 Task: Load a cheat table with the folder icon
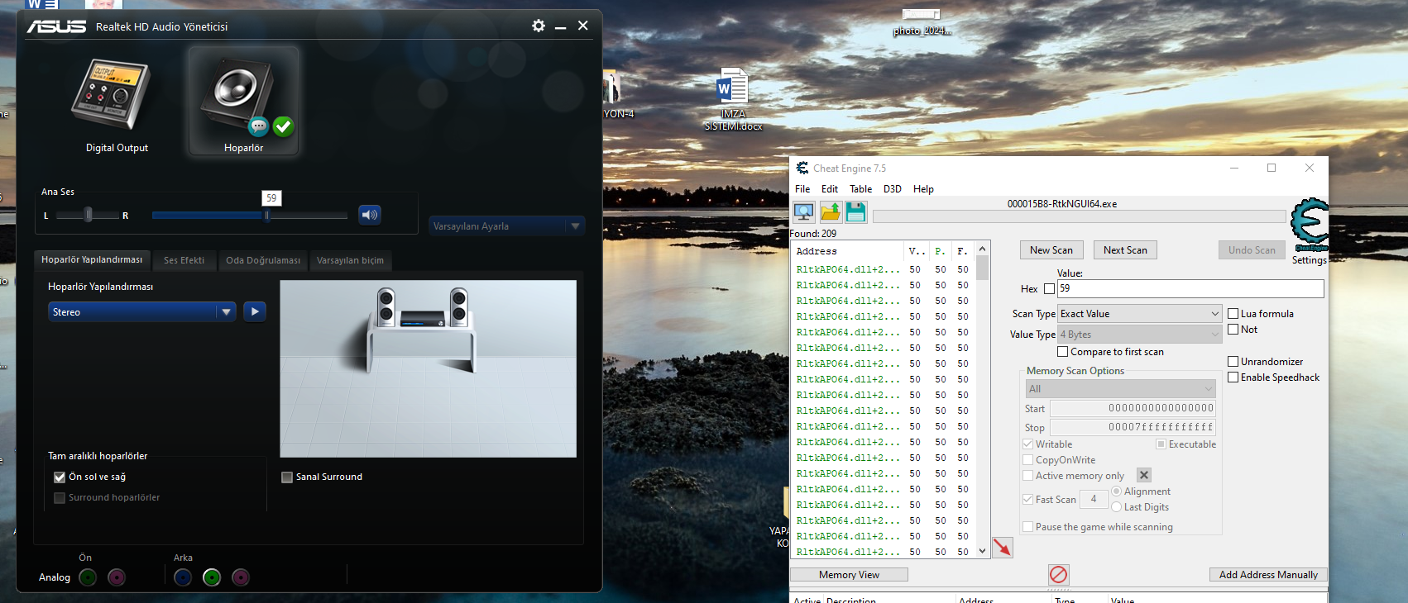(x=830, y=212)
